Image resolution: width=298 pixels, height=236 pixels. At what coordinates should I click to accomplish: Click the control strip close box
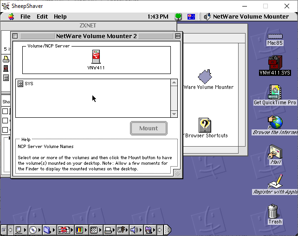click(x=4, y=230)
